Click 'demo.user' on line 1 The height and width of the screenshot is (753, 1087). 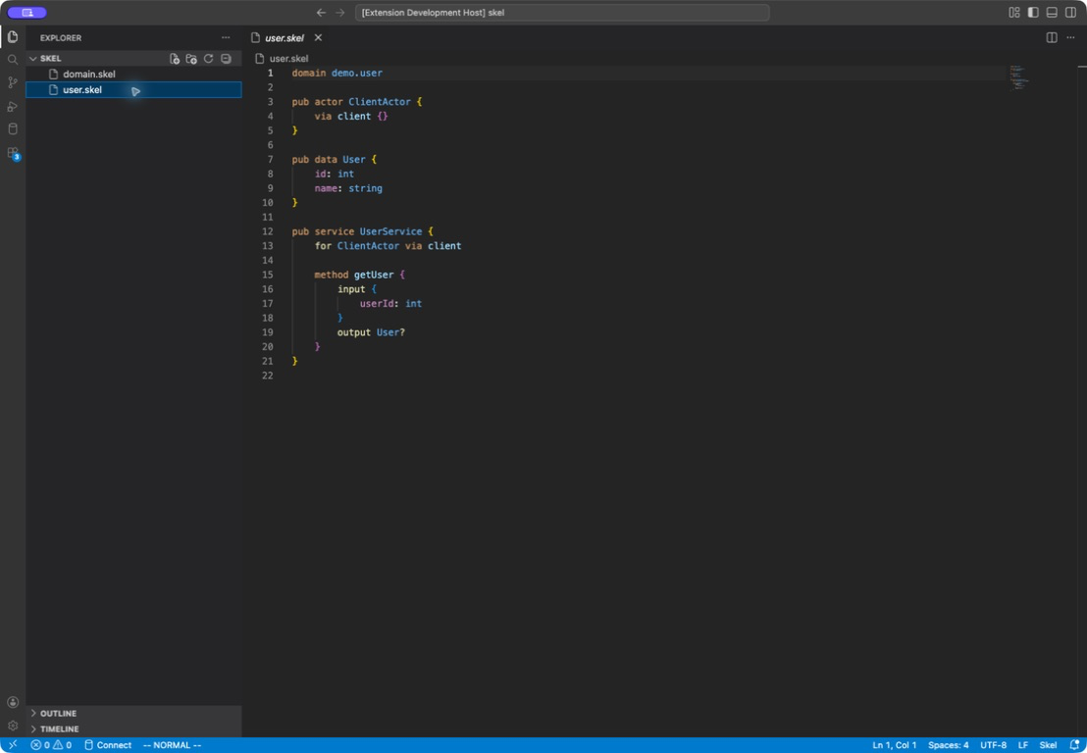pyautogui.click(x=356, y=73)
